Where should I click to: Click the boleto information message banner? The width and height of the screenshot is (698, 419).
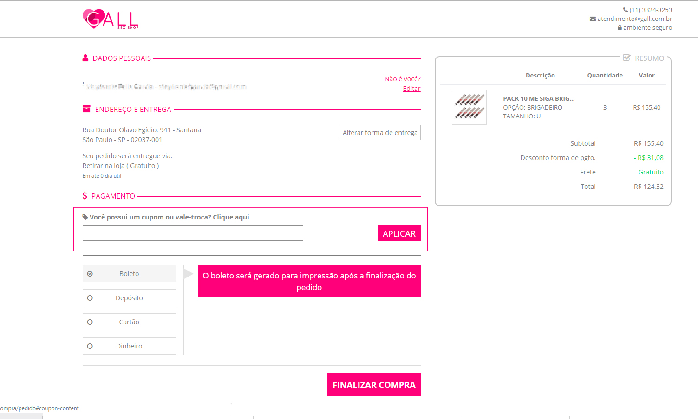pos(309,281)
